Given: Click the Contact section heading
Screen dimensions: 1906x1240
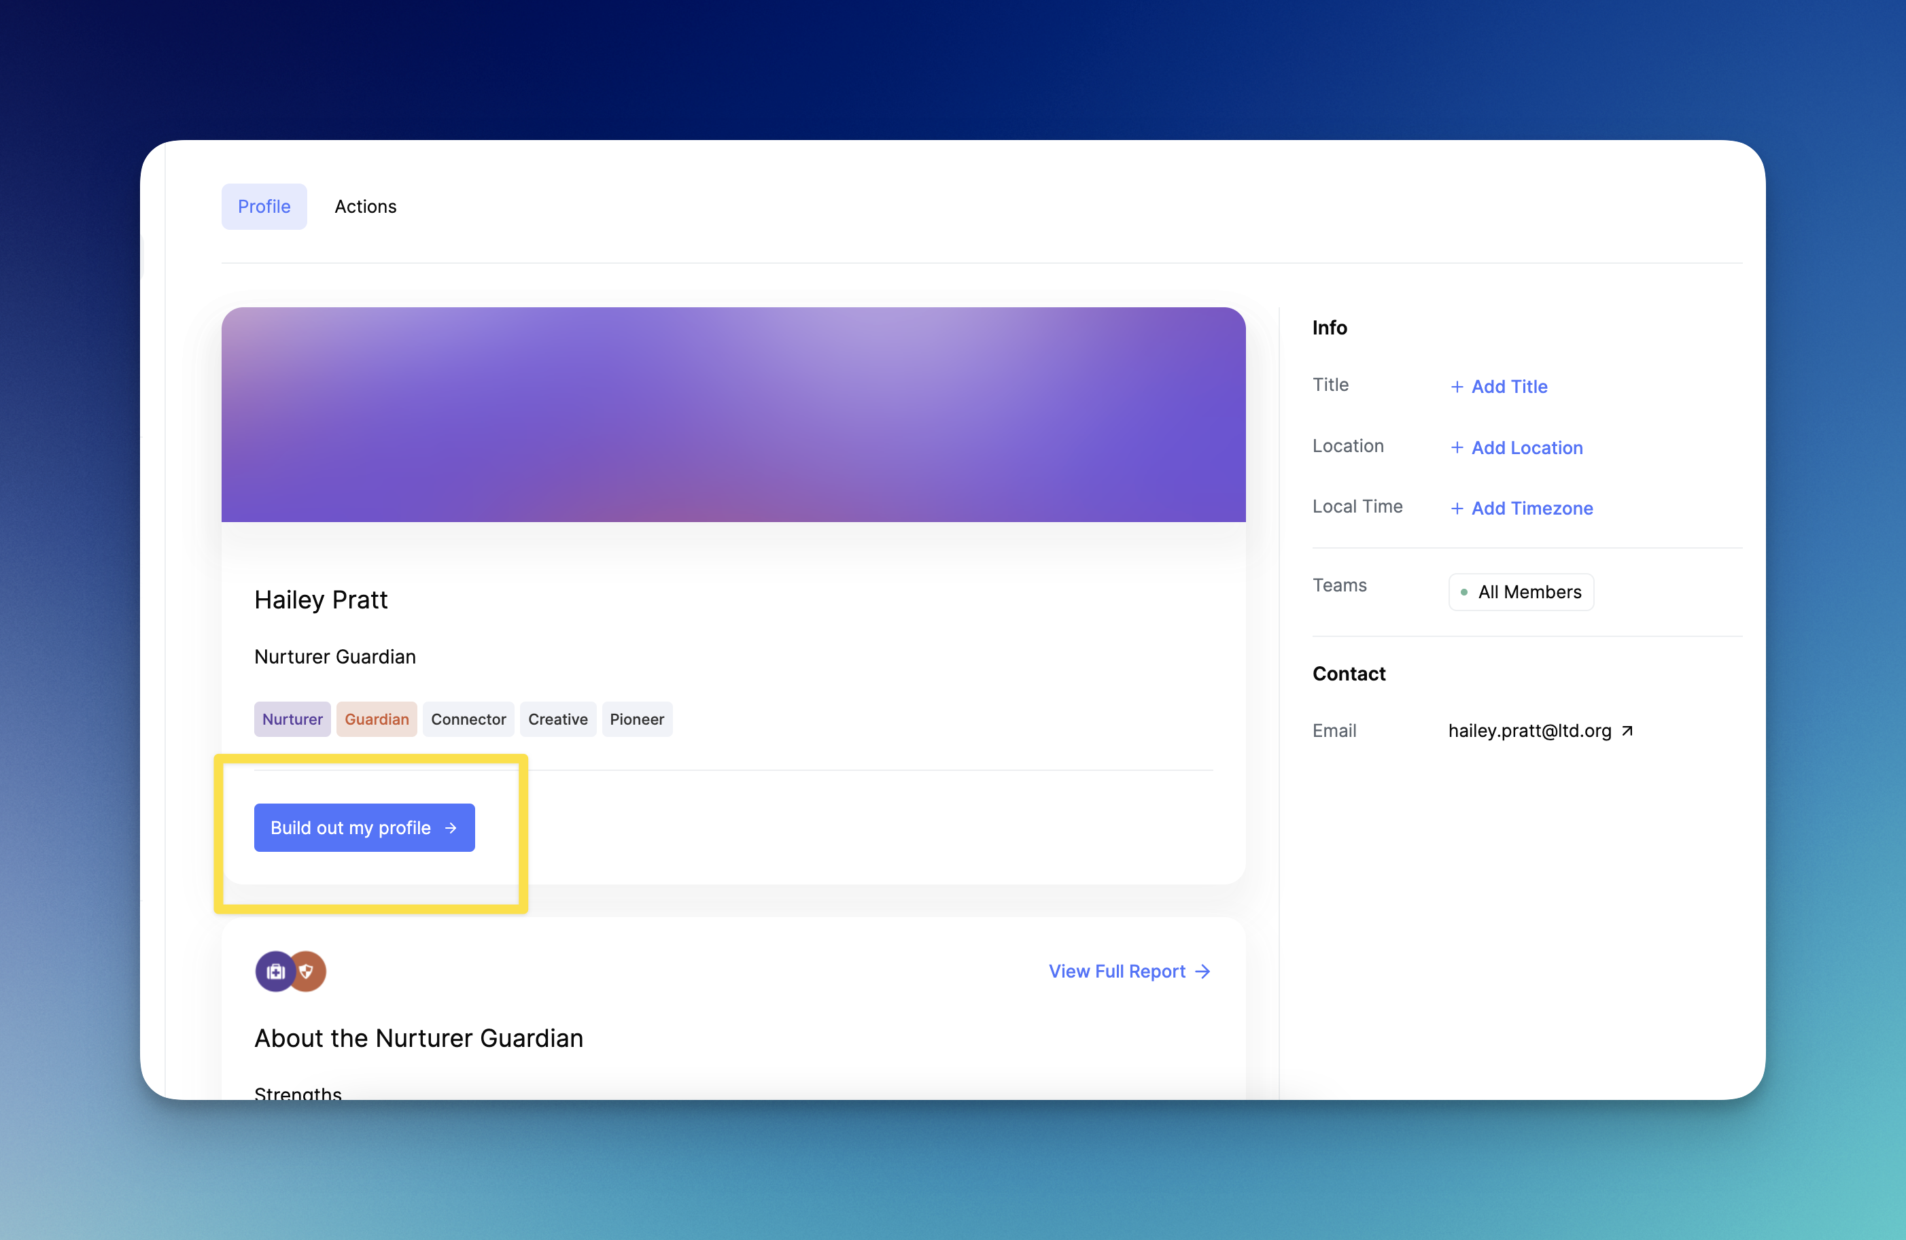Looking at the screenshot, I should click(1349, 674).
